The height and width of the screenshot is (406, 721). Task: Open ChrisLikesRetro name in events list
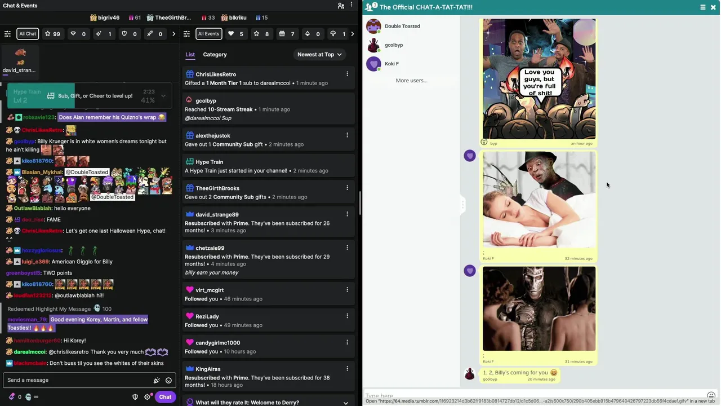pos(216,74)
